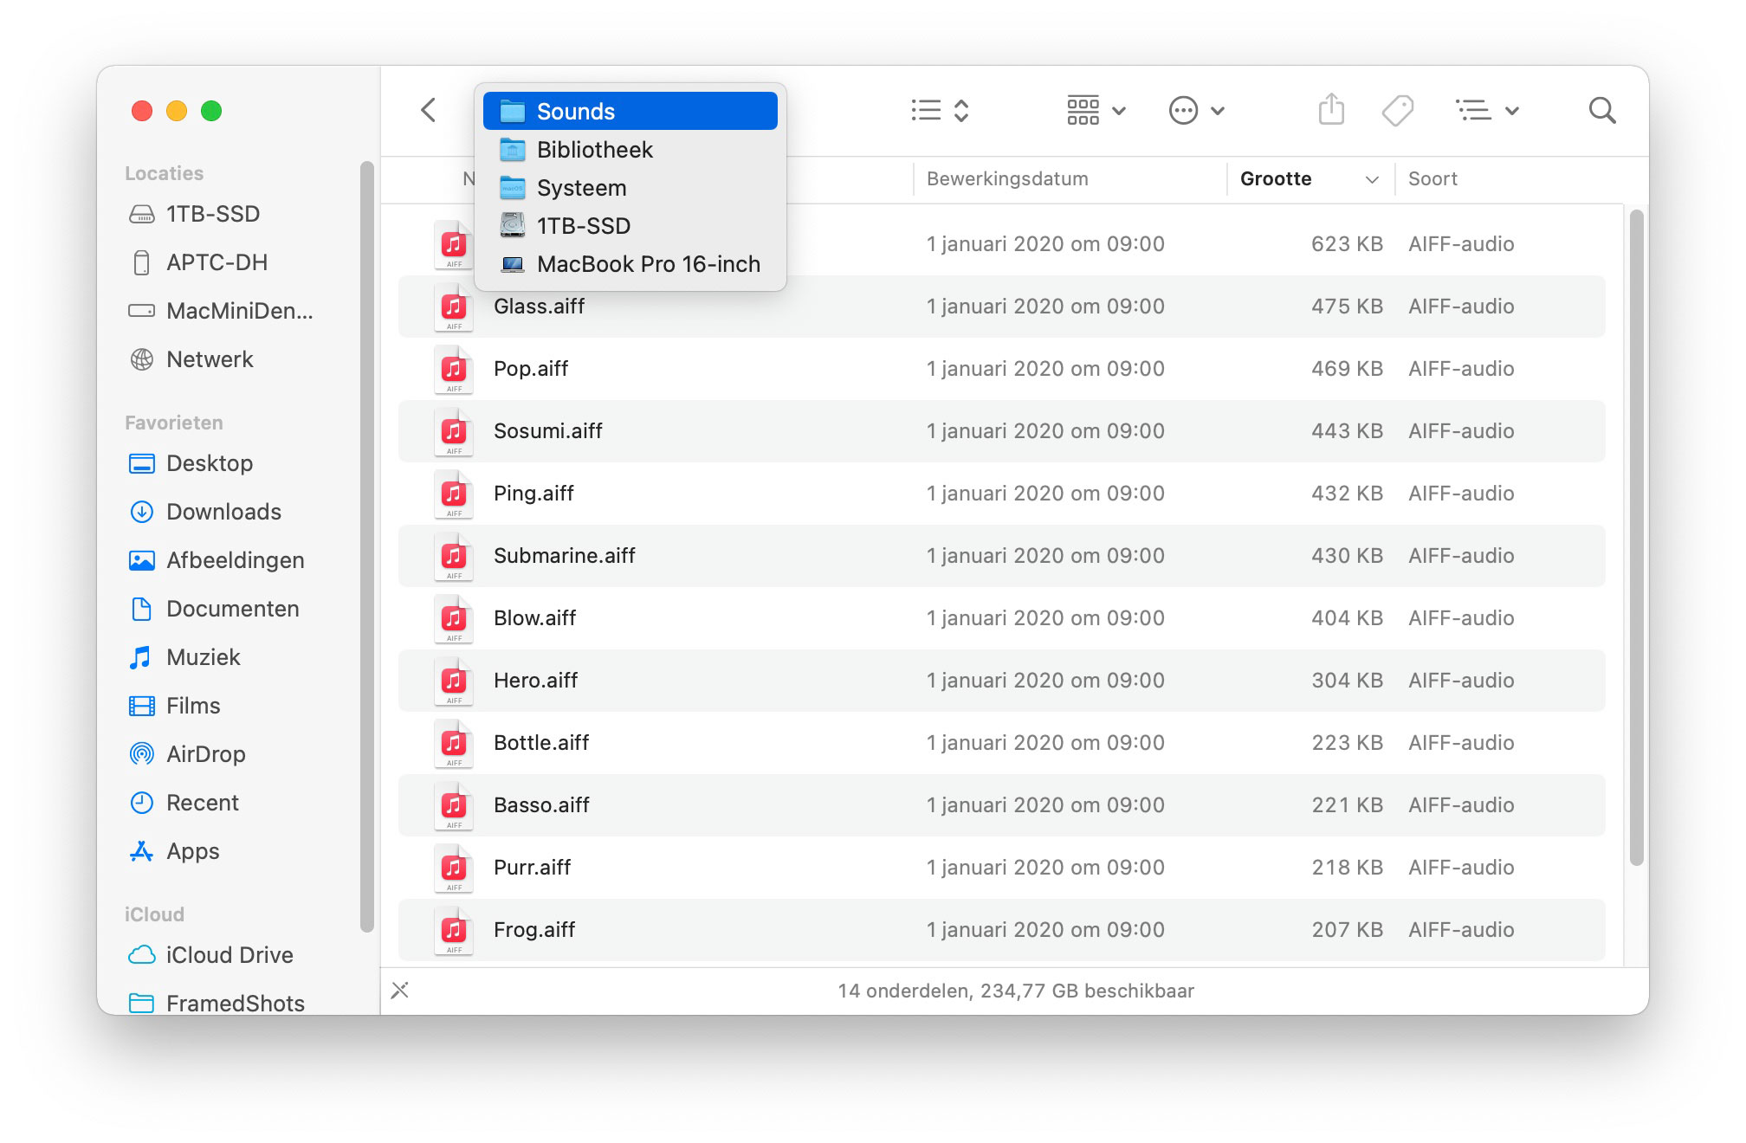Click the Tags toolbar icon
The image size is (1746, 1143).
pyautogui.click(x=1397, y=110)
